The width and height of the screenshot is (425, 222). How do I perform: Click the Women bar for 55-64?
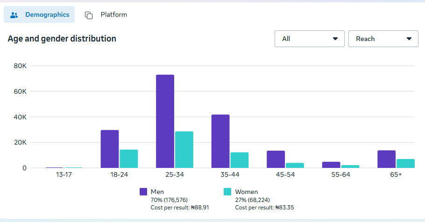click(350, 166)
